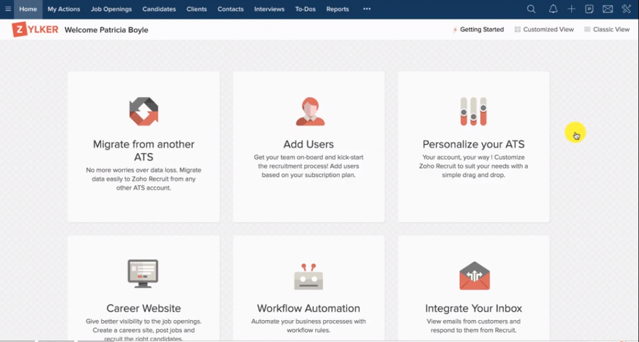The width and height of the screenshot is (639, 342).
Task: View the notifications bell
Action: (553, 9)
